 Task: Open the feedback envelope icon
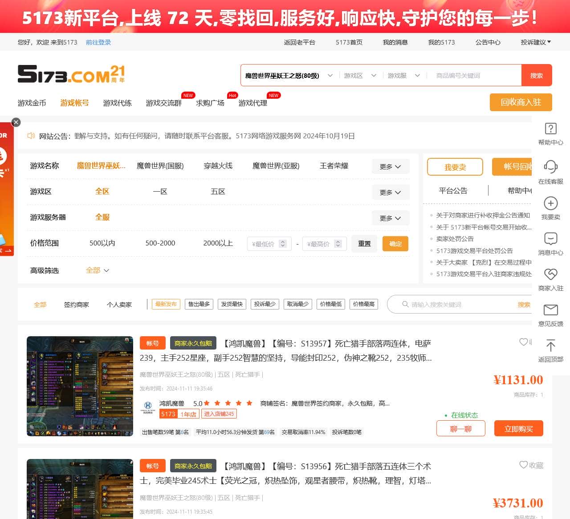[x=551, y=310]
